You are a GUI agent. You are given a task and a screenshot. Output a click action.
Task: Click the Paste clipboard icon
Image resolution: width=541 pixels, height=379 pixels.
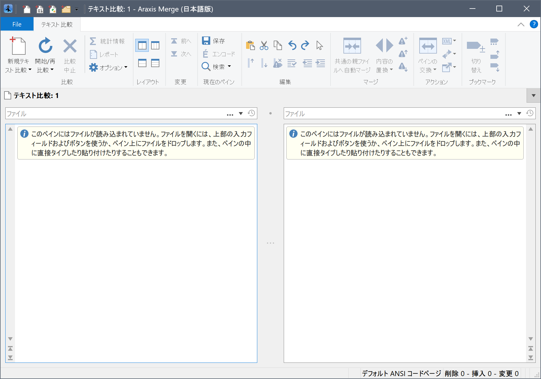250,45
